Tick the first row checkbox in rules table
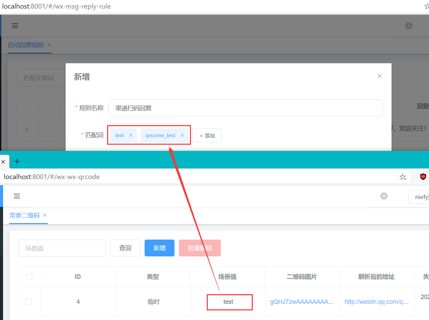This screenshot has height=320, width=429. [x=48, y=129]
